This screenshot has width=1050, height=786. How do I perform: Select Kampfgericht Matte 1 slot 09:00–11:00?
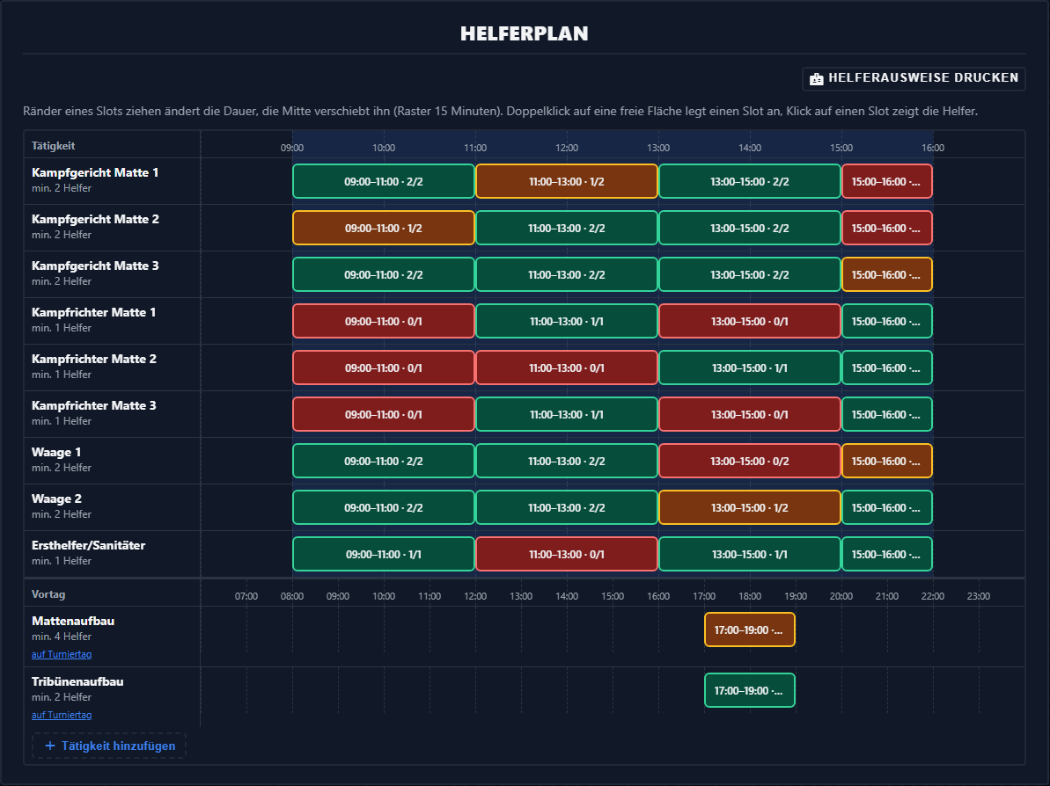click(384, 181)
